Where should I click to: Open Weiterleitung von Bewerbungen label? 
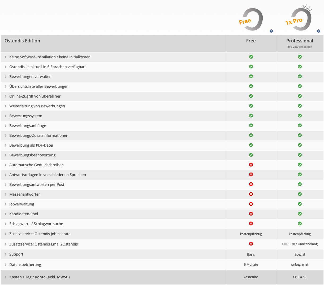pos(37,106)
